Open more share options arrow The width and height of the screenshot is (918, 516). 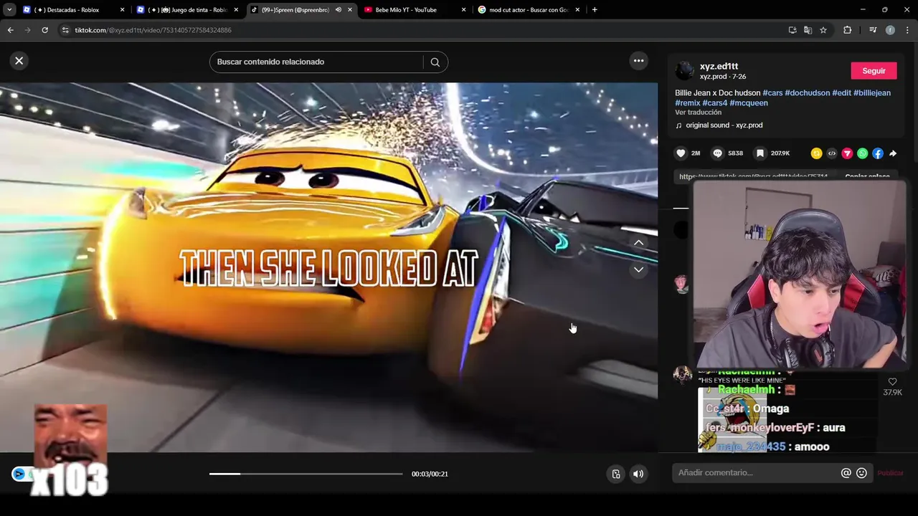tap(893, 153)
